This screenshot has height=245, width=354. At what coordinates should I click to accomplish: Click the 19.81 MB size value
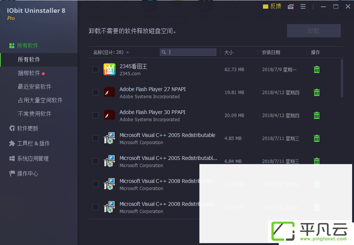pyautogui.click(x=234, y=93)
